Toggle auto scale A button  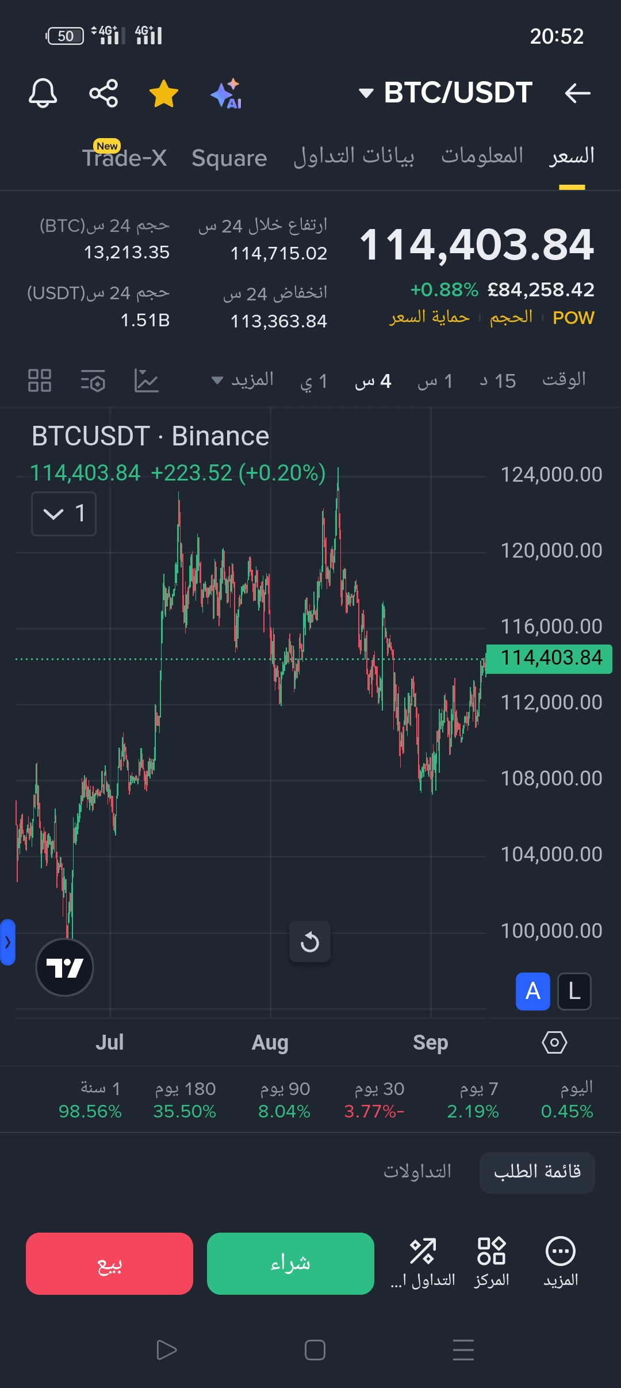(x=532, y=992)
